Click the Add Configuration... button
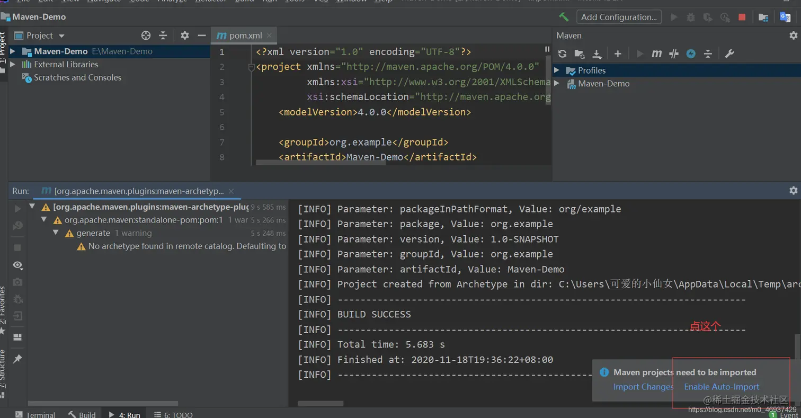 (619, 17)
